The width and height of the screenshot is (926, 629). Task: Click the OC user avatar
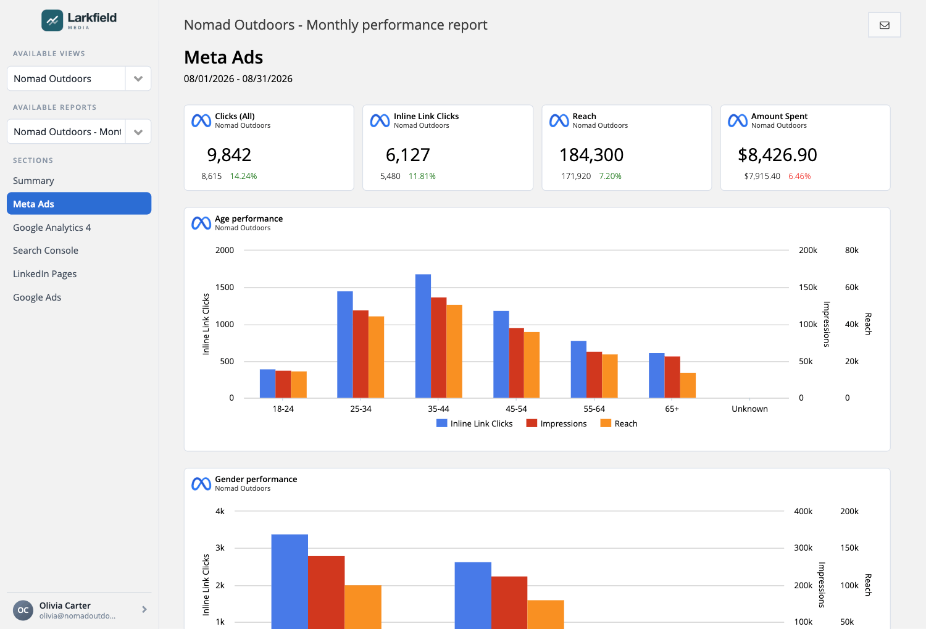(23, 610)
